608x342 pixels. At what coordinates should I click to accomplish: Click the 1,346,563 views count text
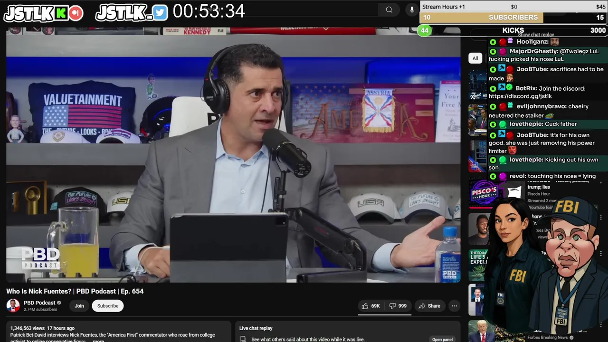[28, 328]
